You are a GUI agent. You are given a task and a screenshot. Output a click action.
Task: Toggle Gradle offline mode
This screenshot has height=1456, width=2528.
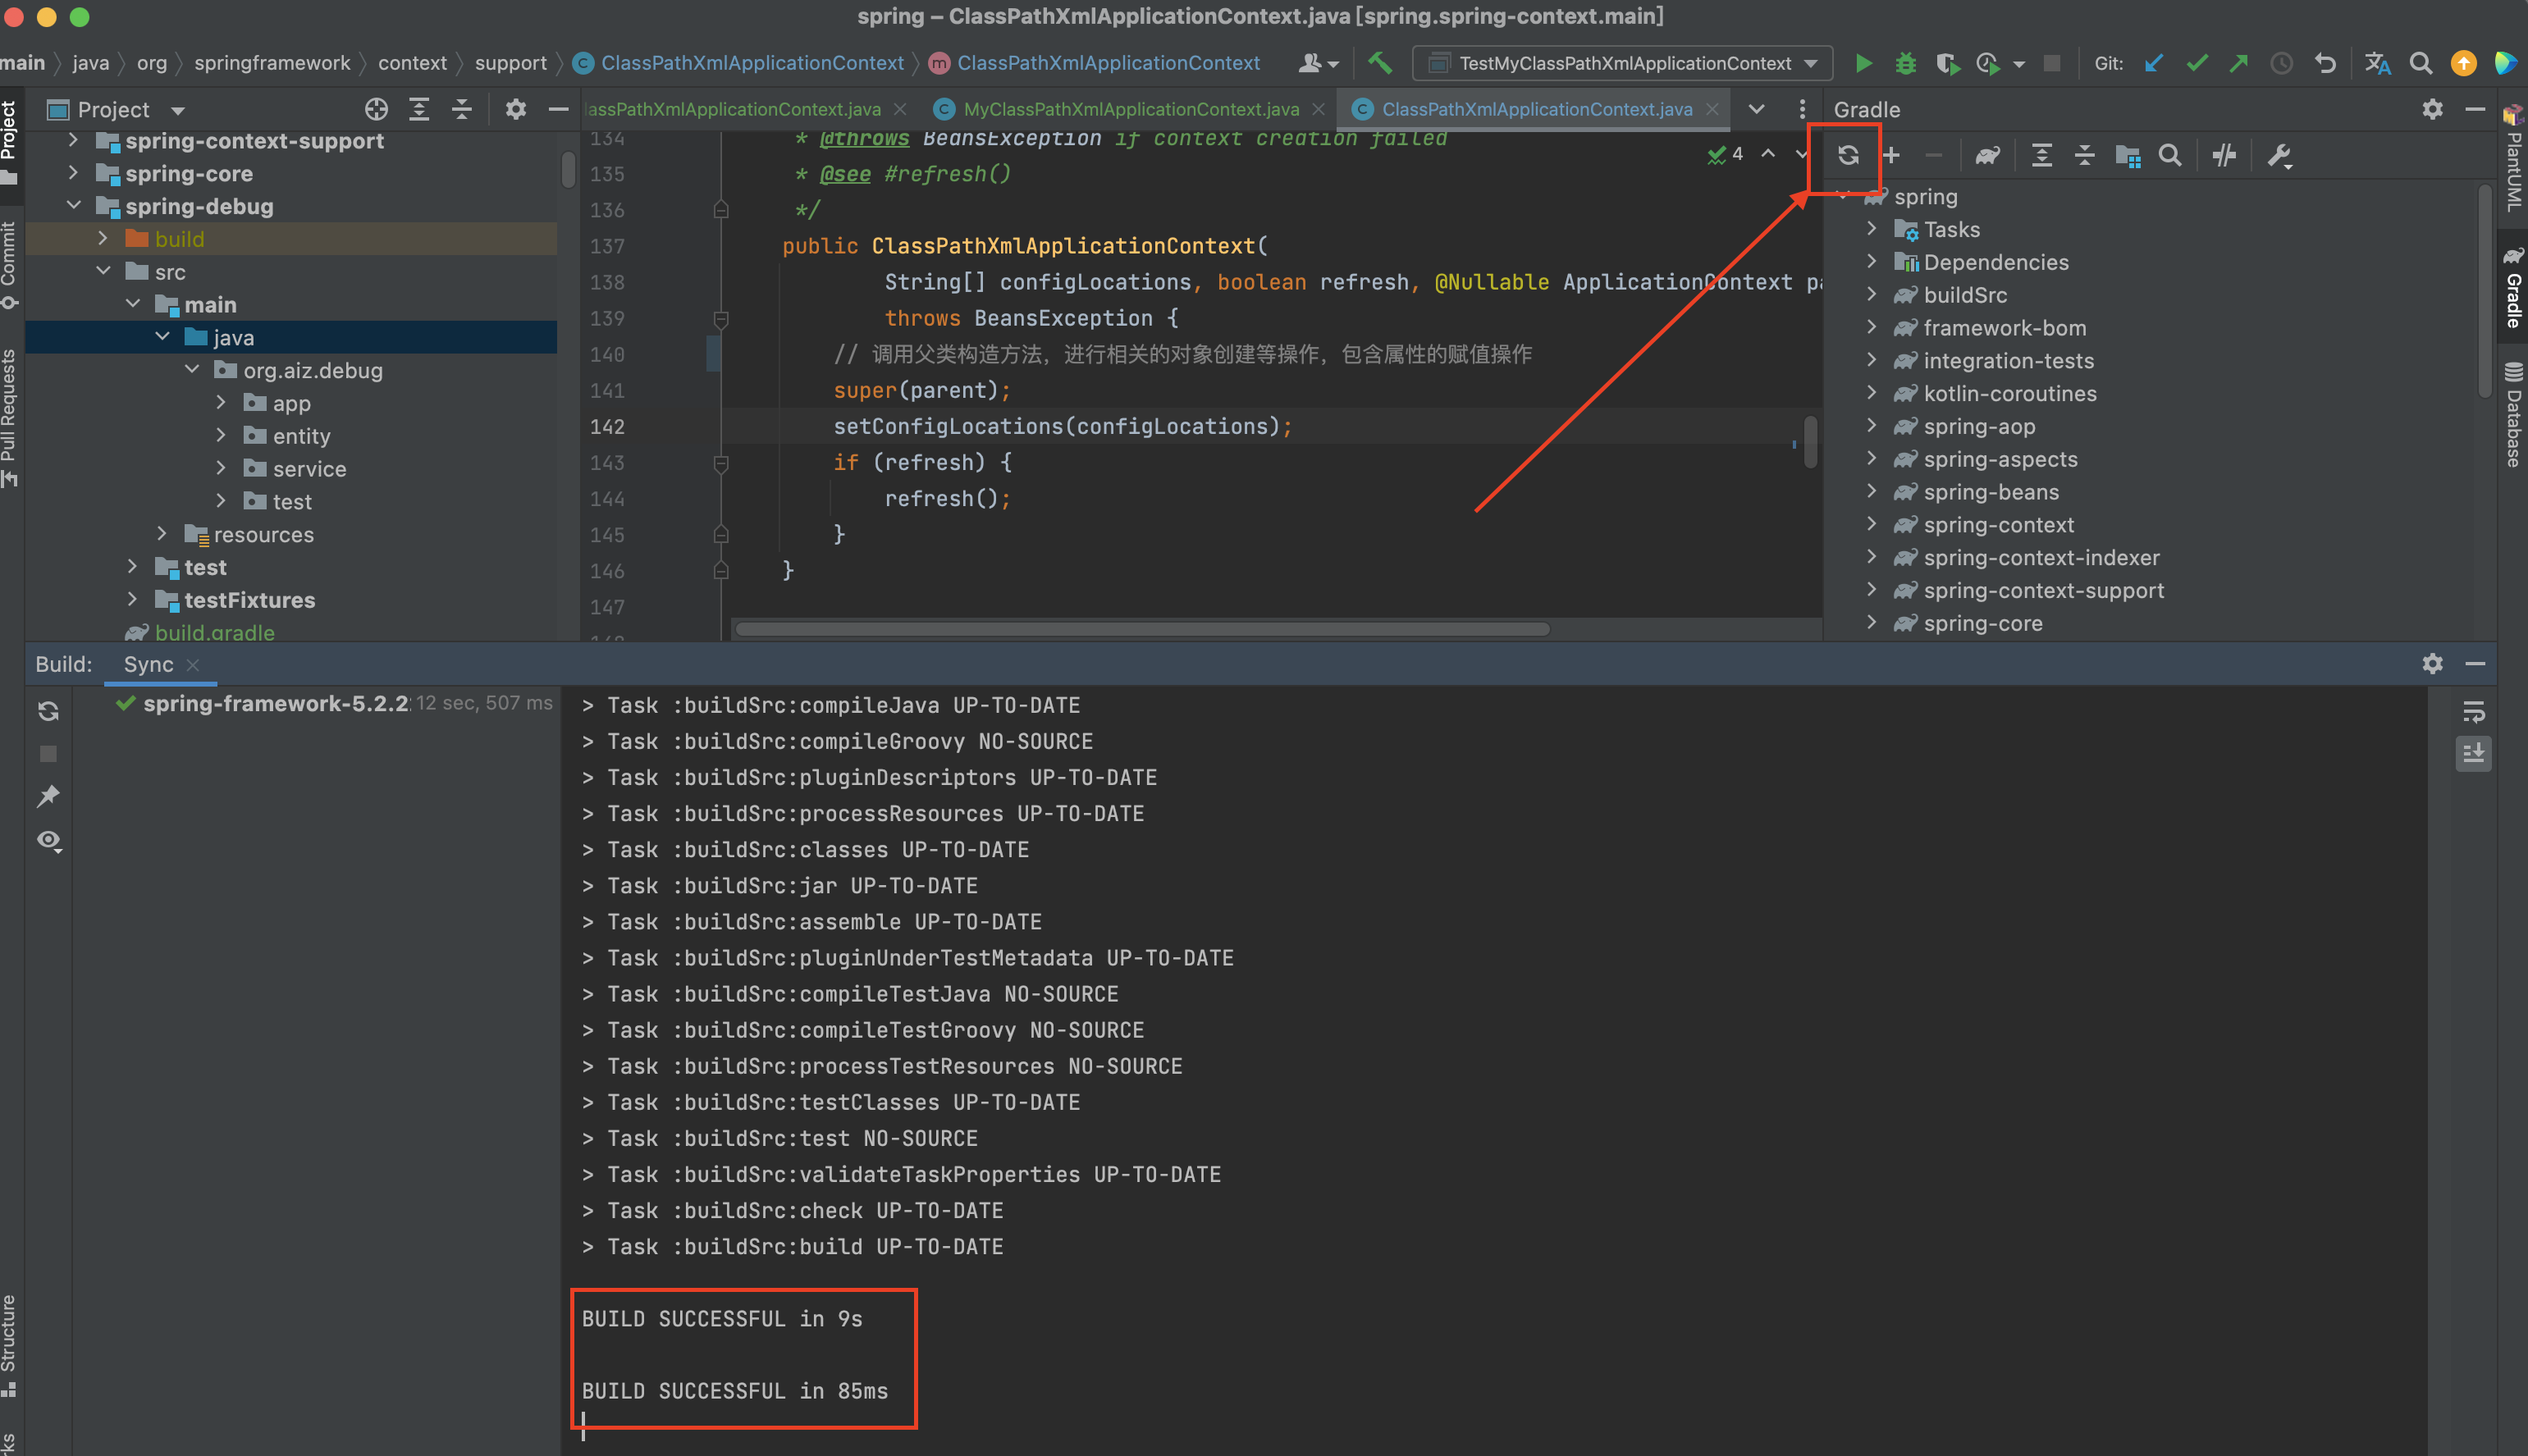point(2223,155)
